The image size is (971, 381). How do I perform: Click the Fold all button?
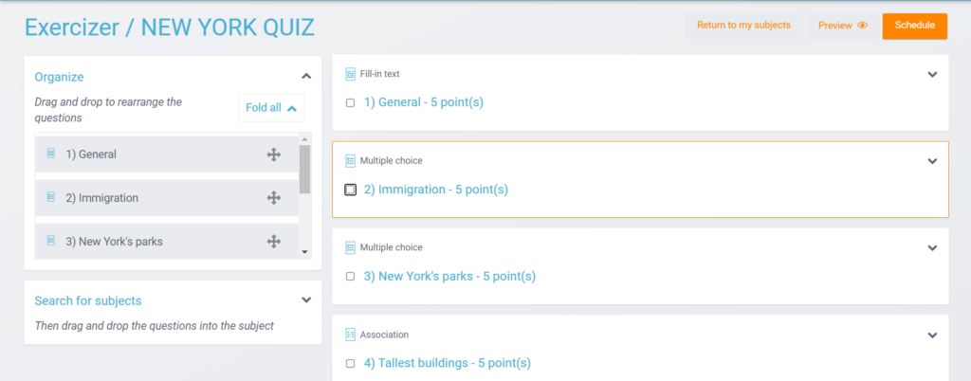click(271, 108)
